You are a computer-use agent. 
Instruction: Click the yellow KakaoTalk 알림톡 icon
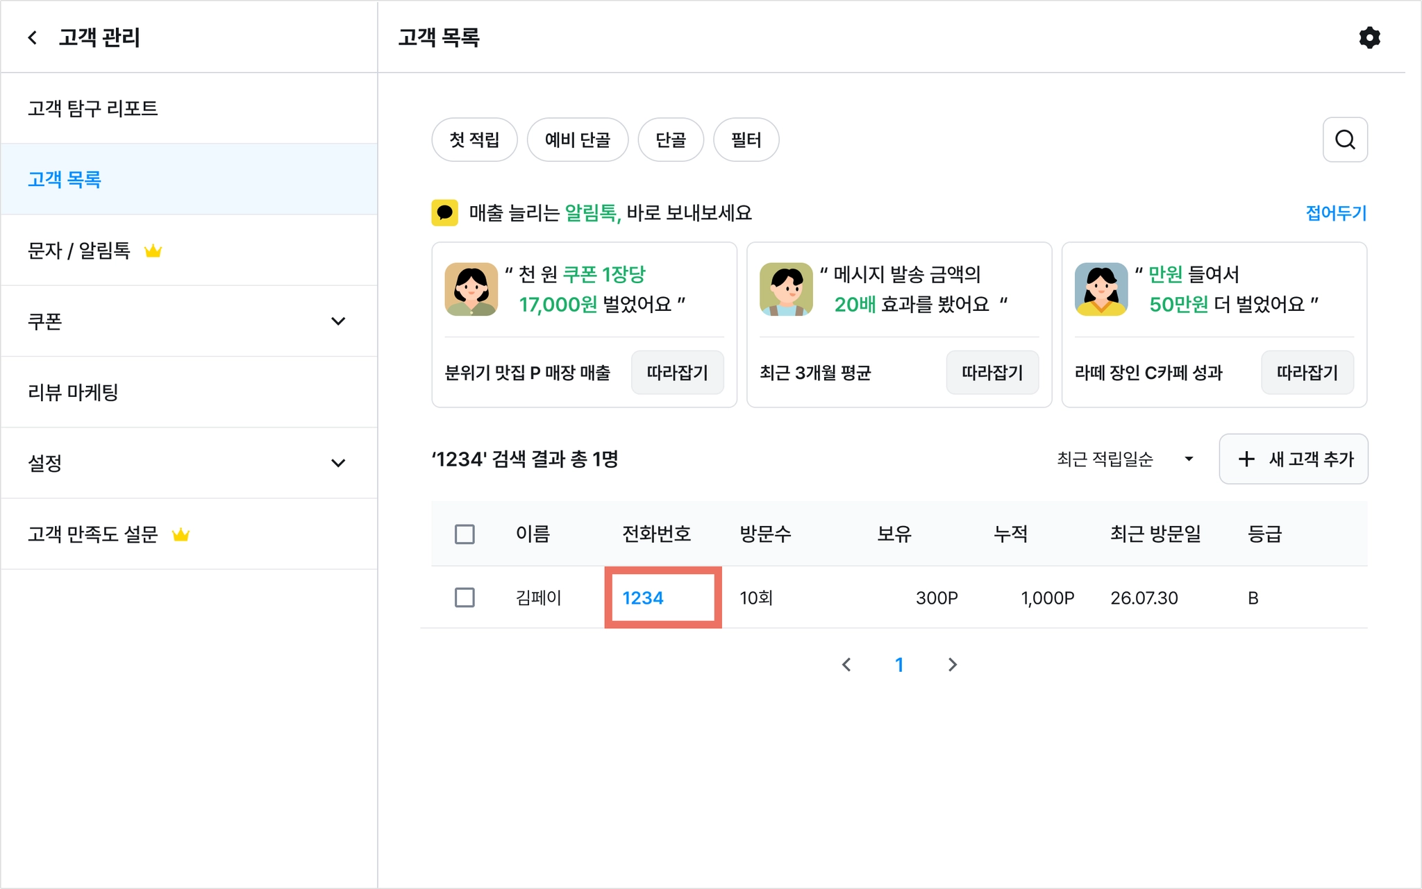pyautogui.click(x=444, y=212)
